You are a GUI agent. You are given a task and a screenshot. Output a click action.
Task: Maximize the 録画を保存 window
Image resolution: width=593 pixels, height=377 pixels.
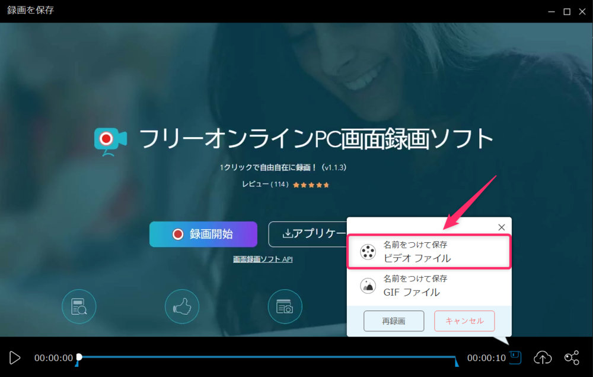567,12
